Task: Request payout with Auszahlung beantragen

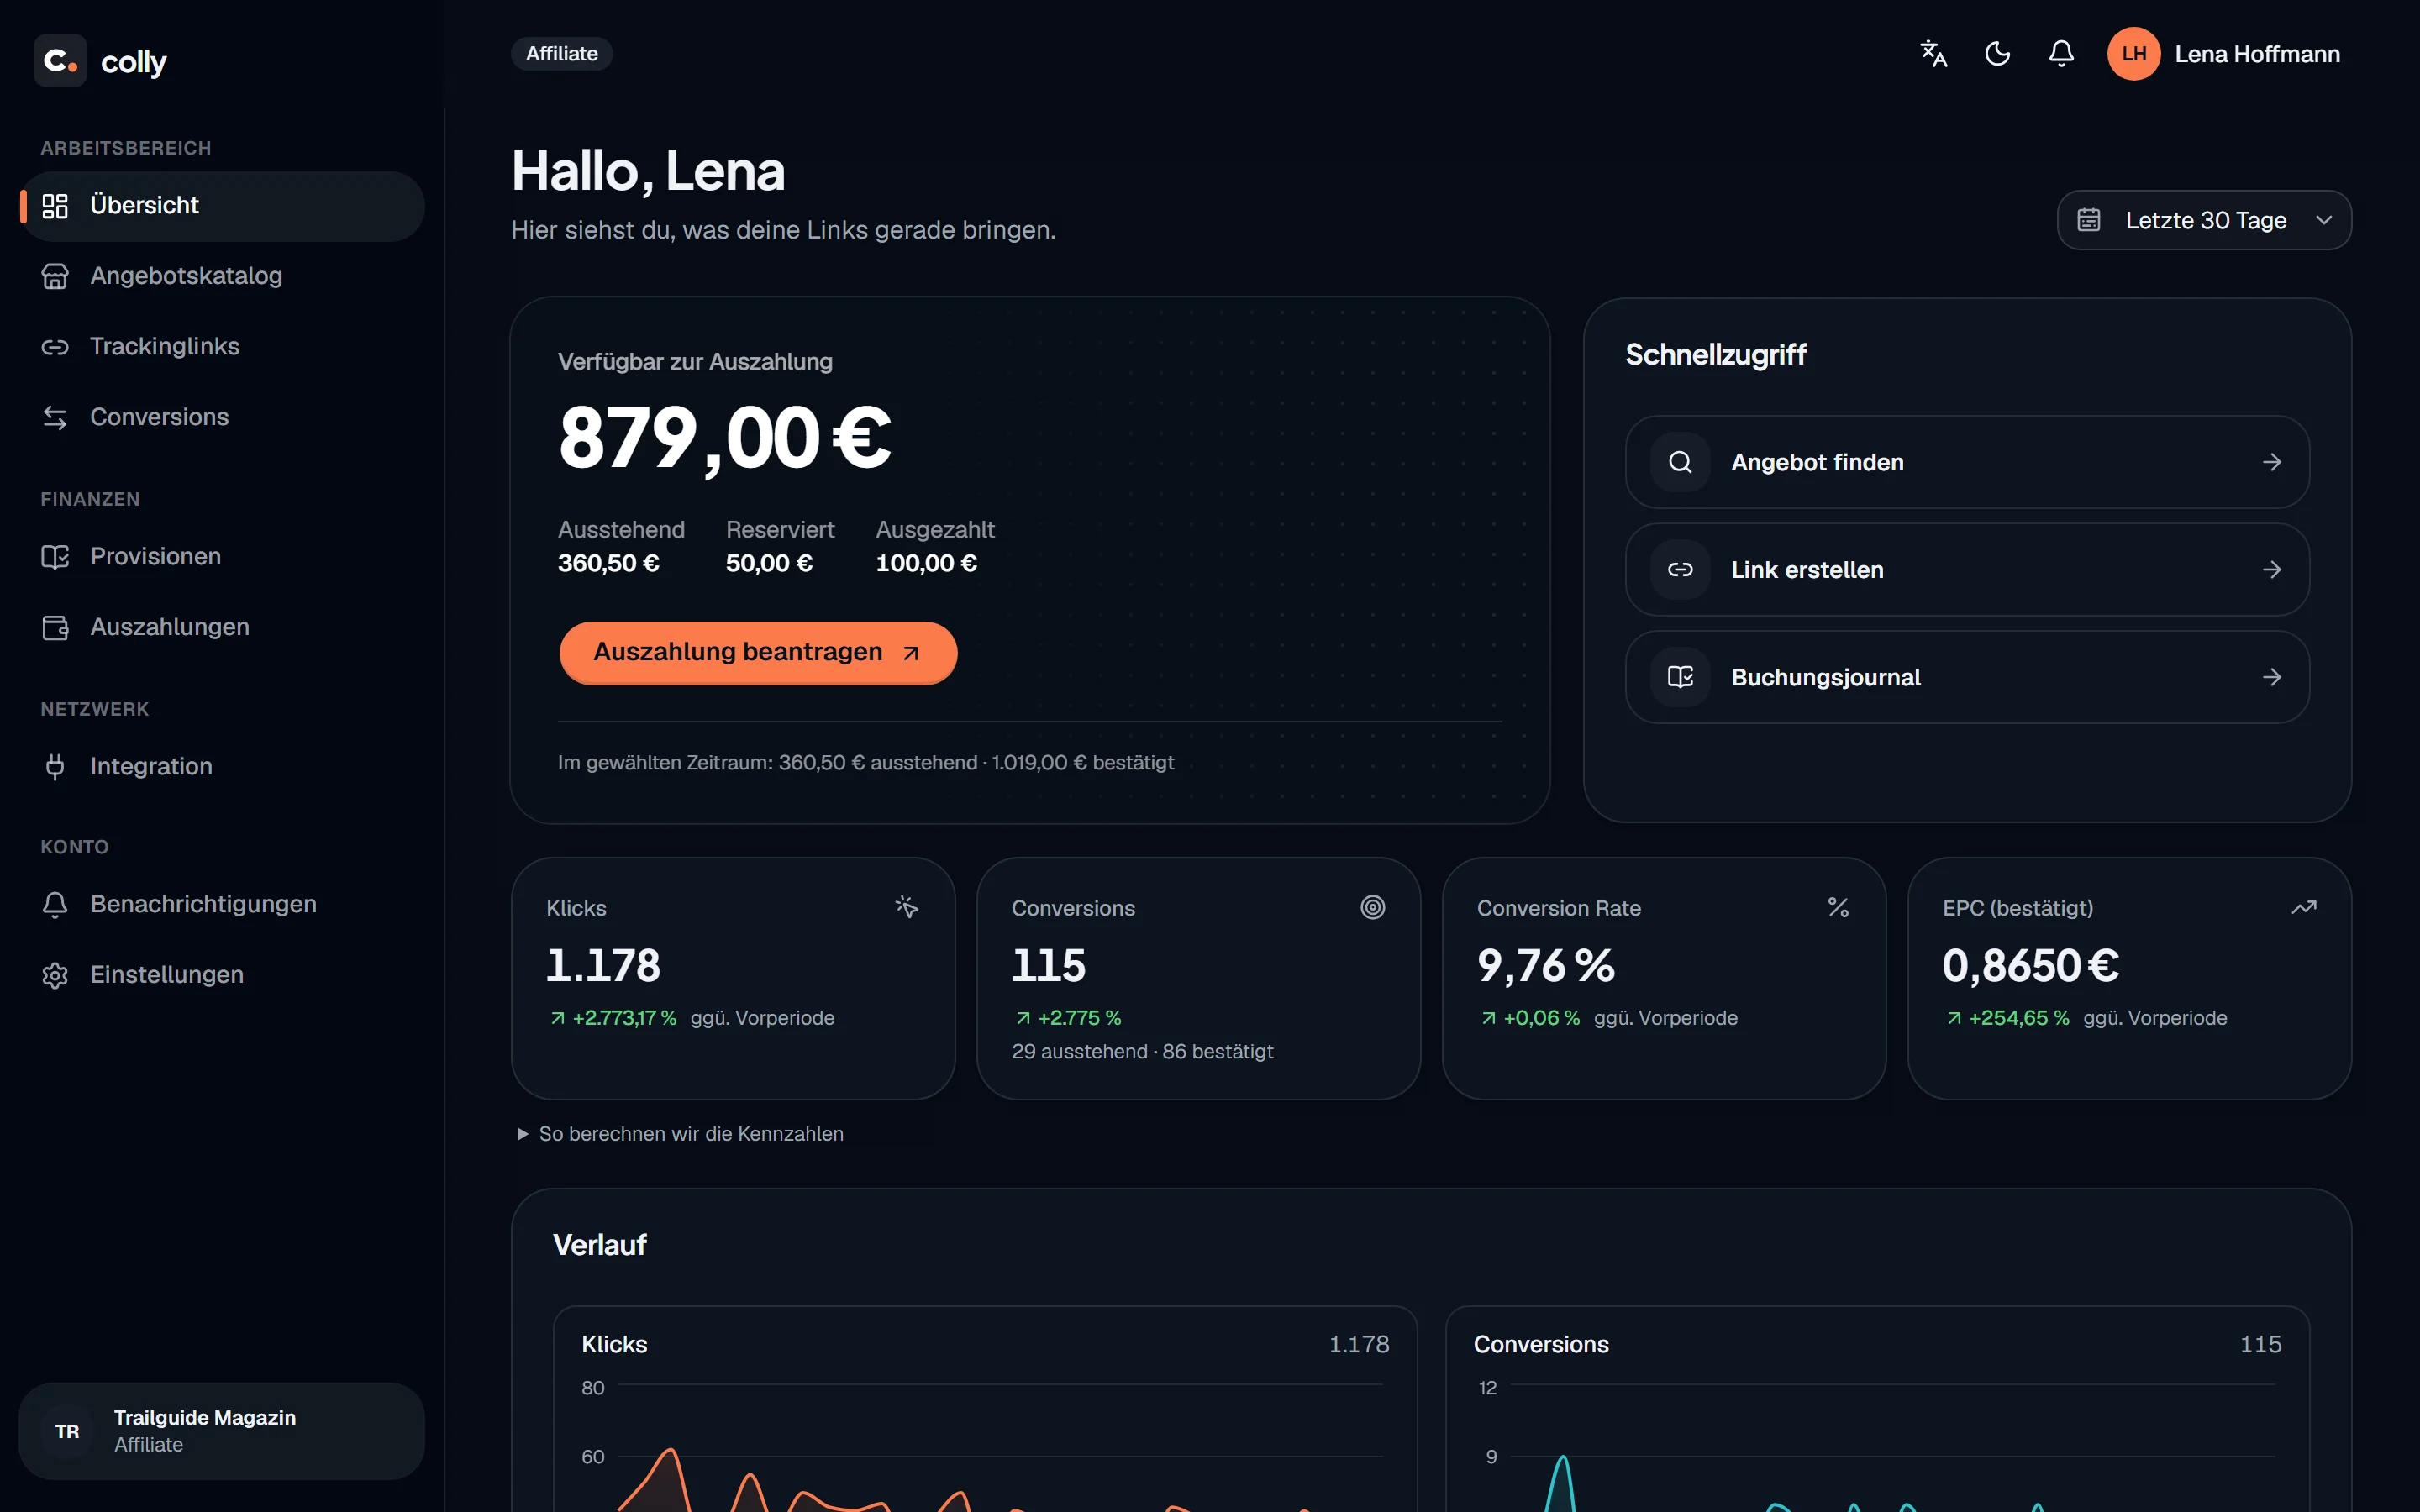Action: pos(758,653)
